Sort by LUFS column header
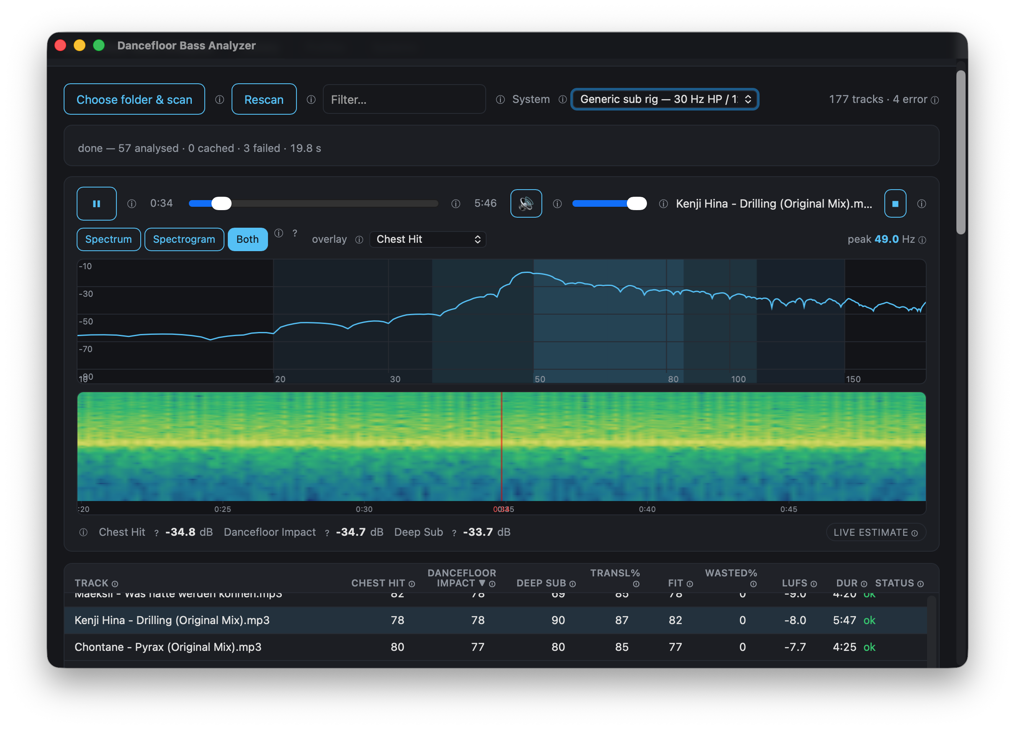The width and height of the screenshot is (1015, 730). click(794, 583)
